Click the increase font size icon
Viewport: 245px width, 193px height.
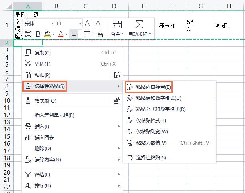tap(88, 24)
